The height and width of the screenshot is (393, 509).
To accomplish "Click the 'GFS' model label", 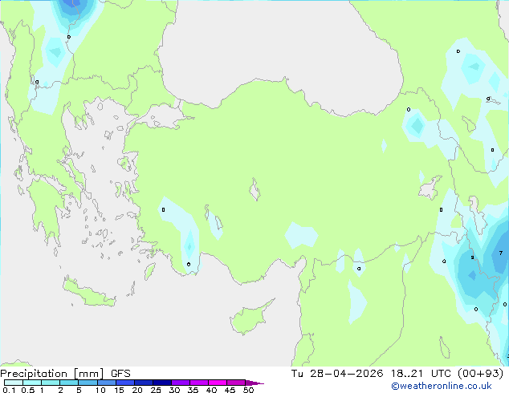I will coord(120,374).
